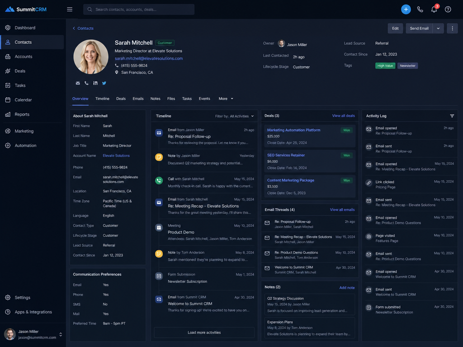Open the phone dialer icon in header
This screenshot has height=347, width=463.
click(x=420, y=9)
